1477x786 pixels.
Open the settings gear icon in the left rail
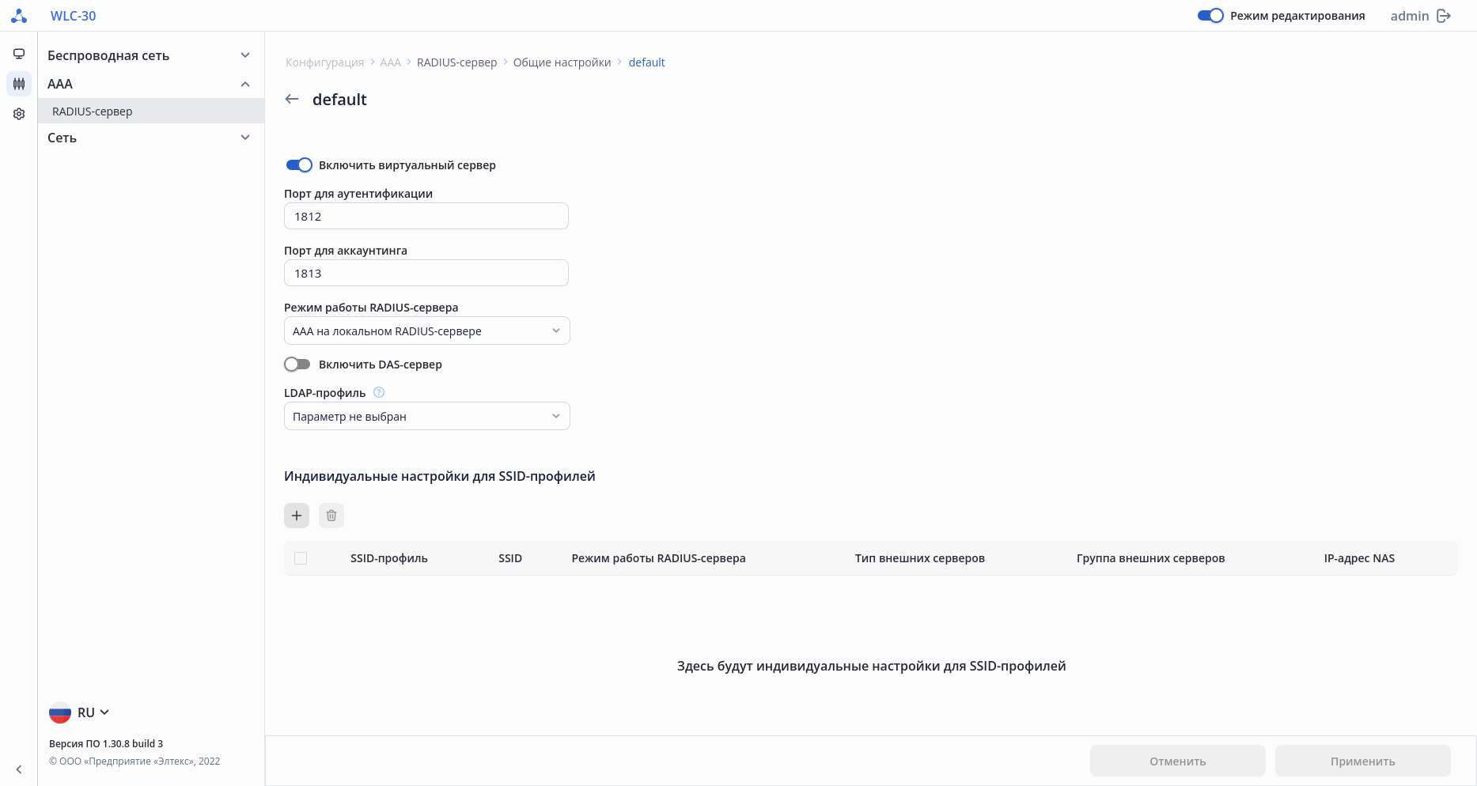pos(19,114)
